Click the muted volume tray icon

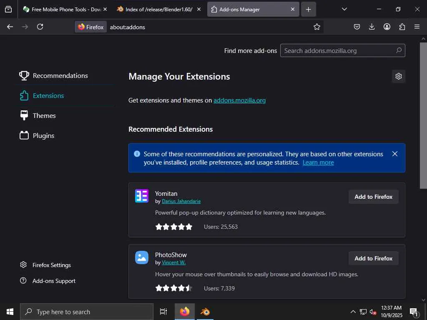[373, 312]
